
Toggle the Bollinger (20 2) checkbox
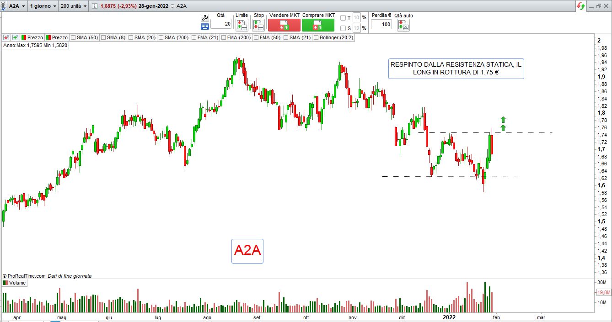tap(316, 37)
